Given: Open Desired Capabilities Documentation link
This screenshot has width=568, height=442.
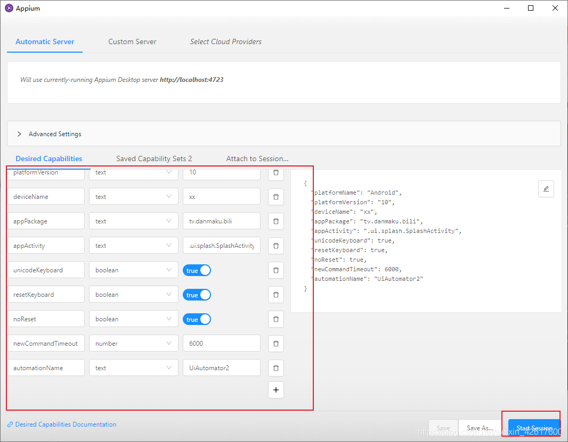Looking at the screenshot, I should coord(66,424).
